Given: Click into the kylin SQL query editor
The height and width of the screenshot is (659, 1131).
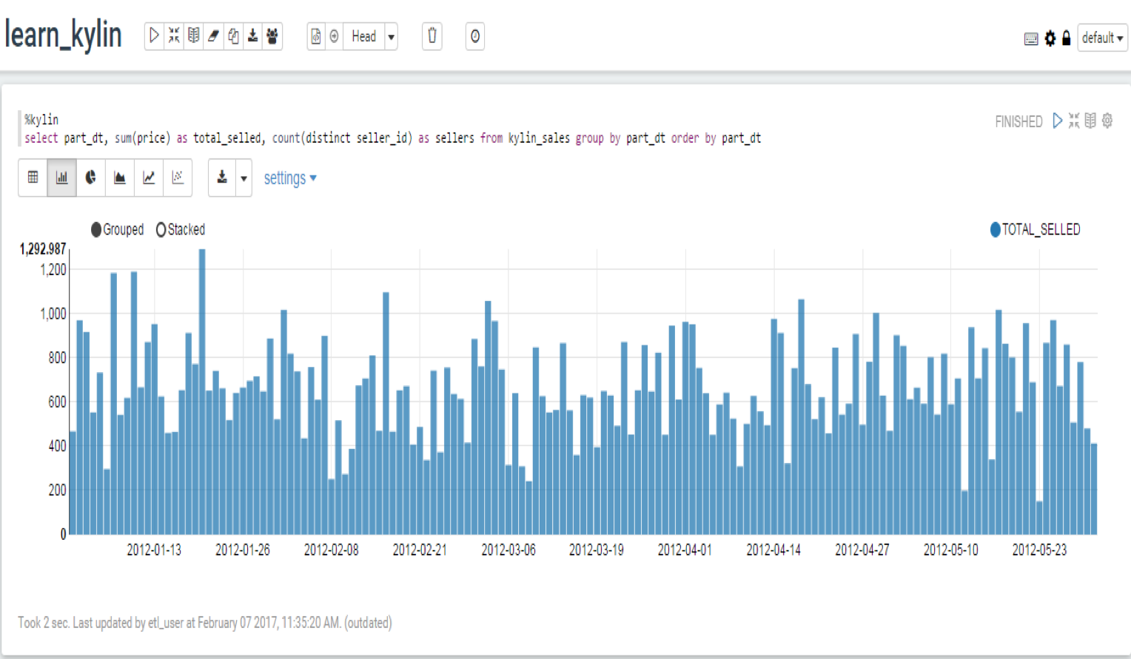Looking at the screenshot, I should [444, 138].
